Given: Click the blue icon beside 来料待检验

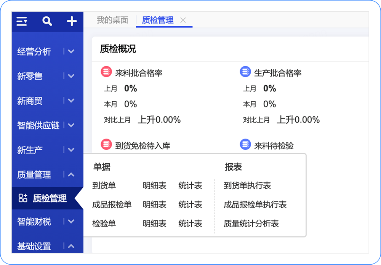Looking at the screenshot, I should (x=245, y=145).
